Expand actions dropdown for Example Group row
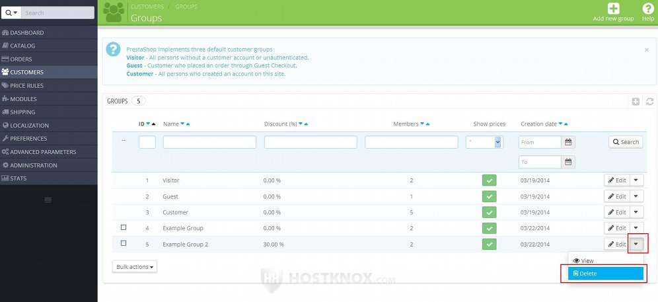 click(637, 228)
